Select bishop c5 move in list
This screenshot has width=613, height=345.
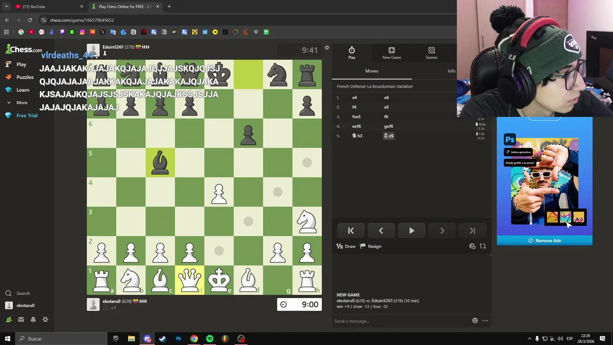(x=388, y=136)
